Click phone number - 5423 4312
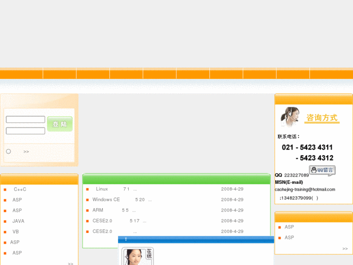Image resolution: width=353 pixels, height=265 pixels. coord(315,158)
